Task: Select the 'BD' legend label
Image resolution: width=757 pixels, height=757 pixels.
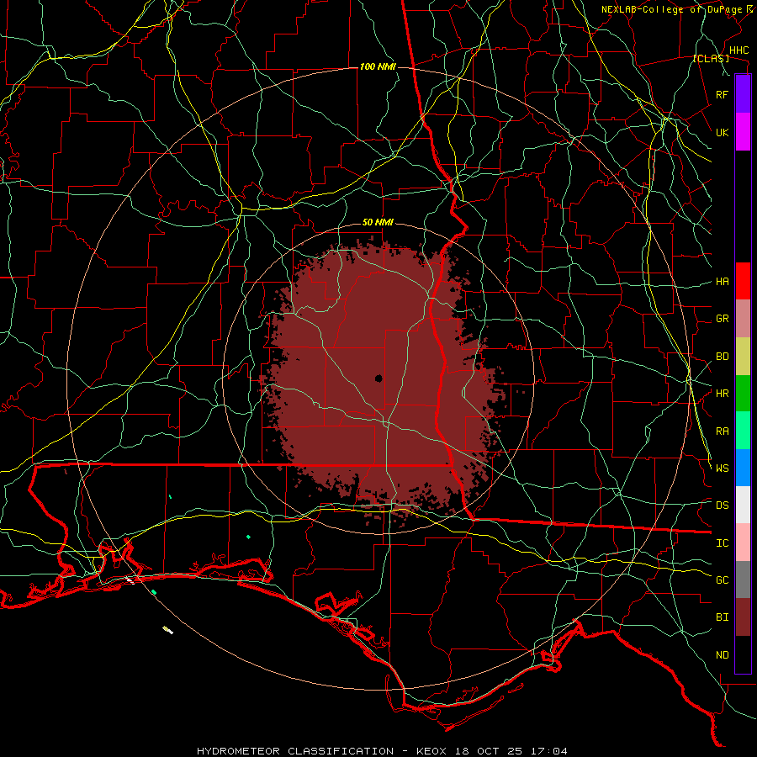Action: coord(723,357)
